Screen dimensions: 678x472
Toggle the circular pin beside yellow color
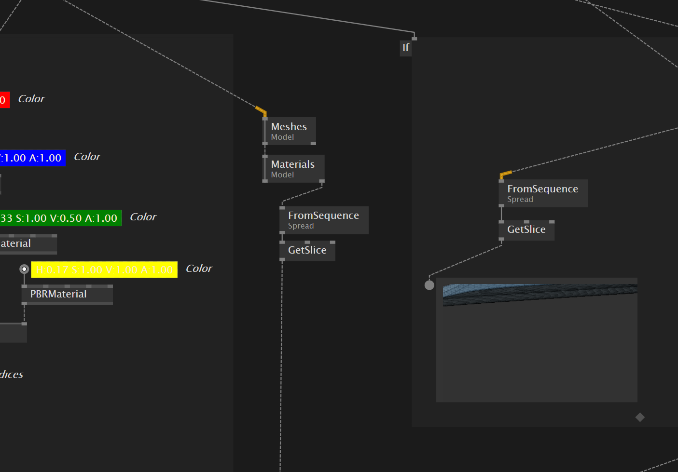[x=24, y=269]
